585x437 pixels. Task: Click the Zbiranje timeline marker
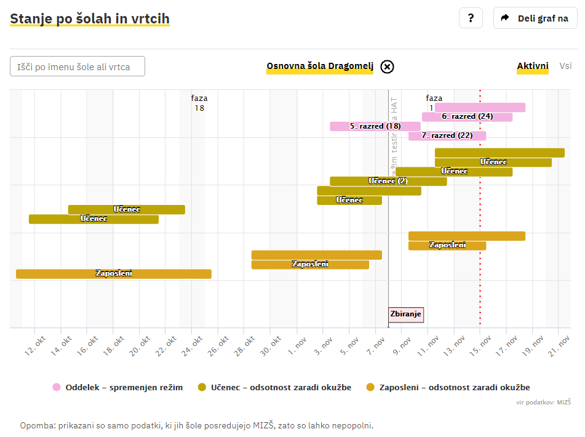(406, 314)
